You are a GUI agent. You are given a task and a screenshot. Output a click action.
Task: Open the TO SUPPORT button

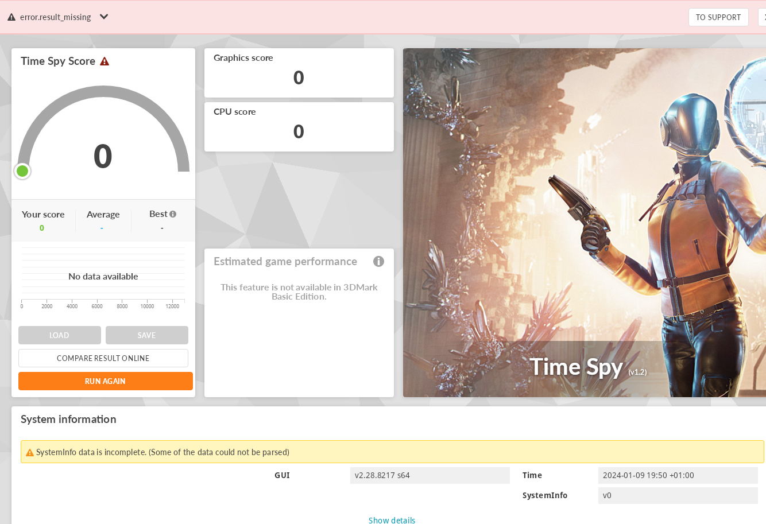(718, 17)
